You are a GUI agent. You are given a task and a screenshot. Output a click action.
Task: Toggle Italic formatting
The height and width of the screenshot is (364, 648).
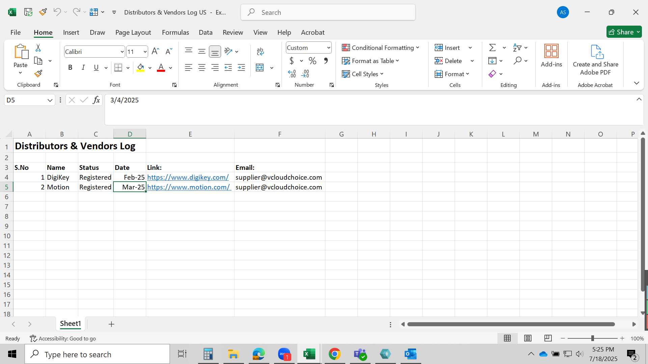point(83,67)
